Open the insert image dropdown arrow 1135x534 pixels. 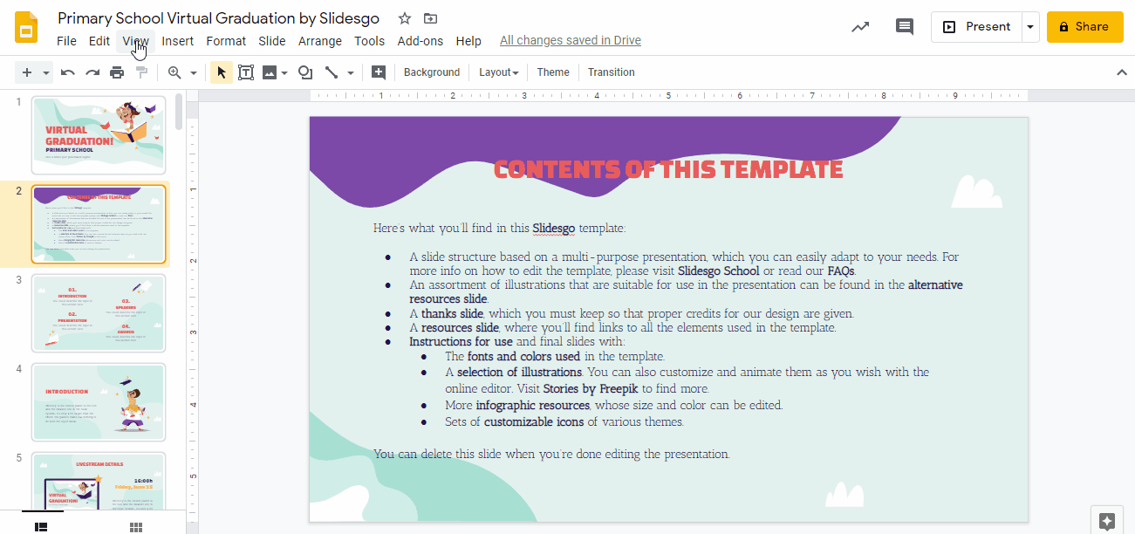coord(284,72)
